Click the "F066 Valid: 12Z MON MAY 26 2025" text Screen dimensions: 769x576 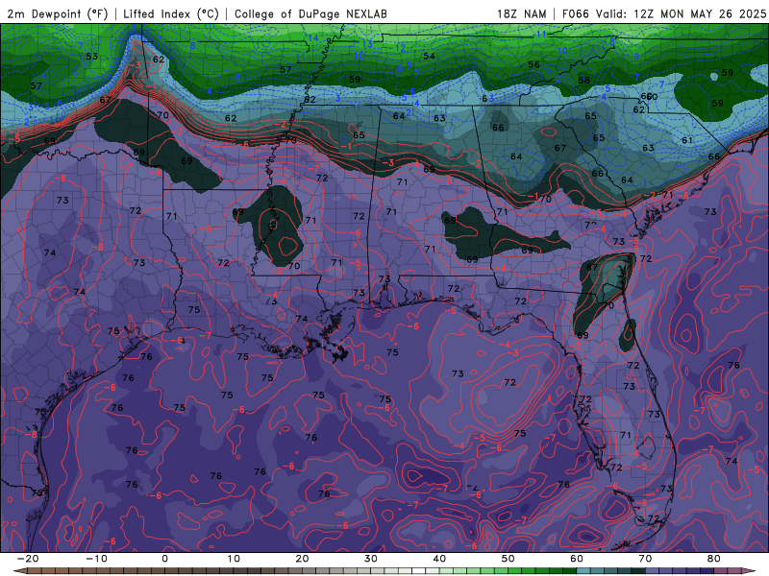click(664, 13)
